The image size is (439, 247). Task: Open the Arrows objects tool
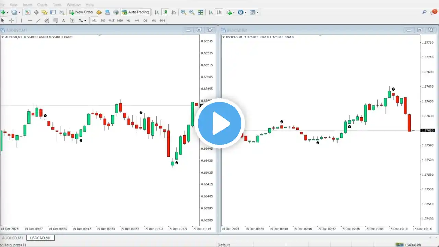(x=81, y=21)
